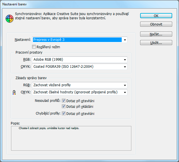Click the color sync status icon

9,18
